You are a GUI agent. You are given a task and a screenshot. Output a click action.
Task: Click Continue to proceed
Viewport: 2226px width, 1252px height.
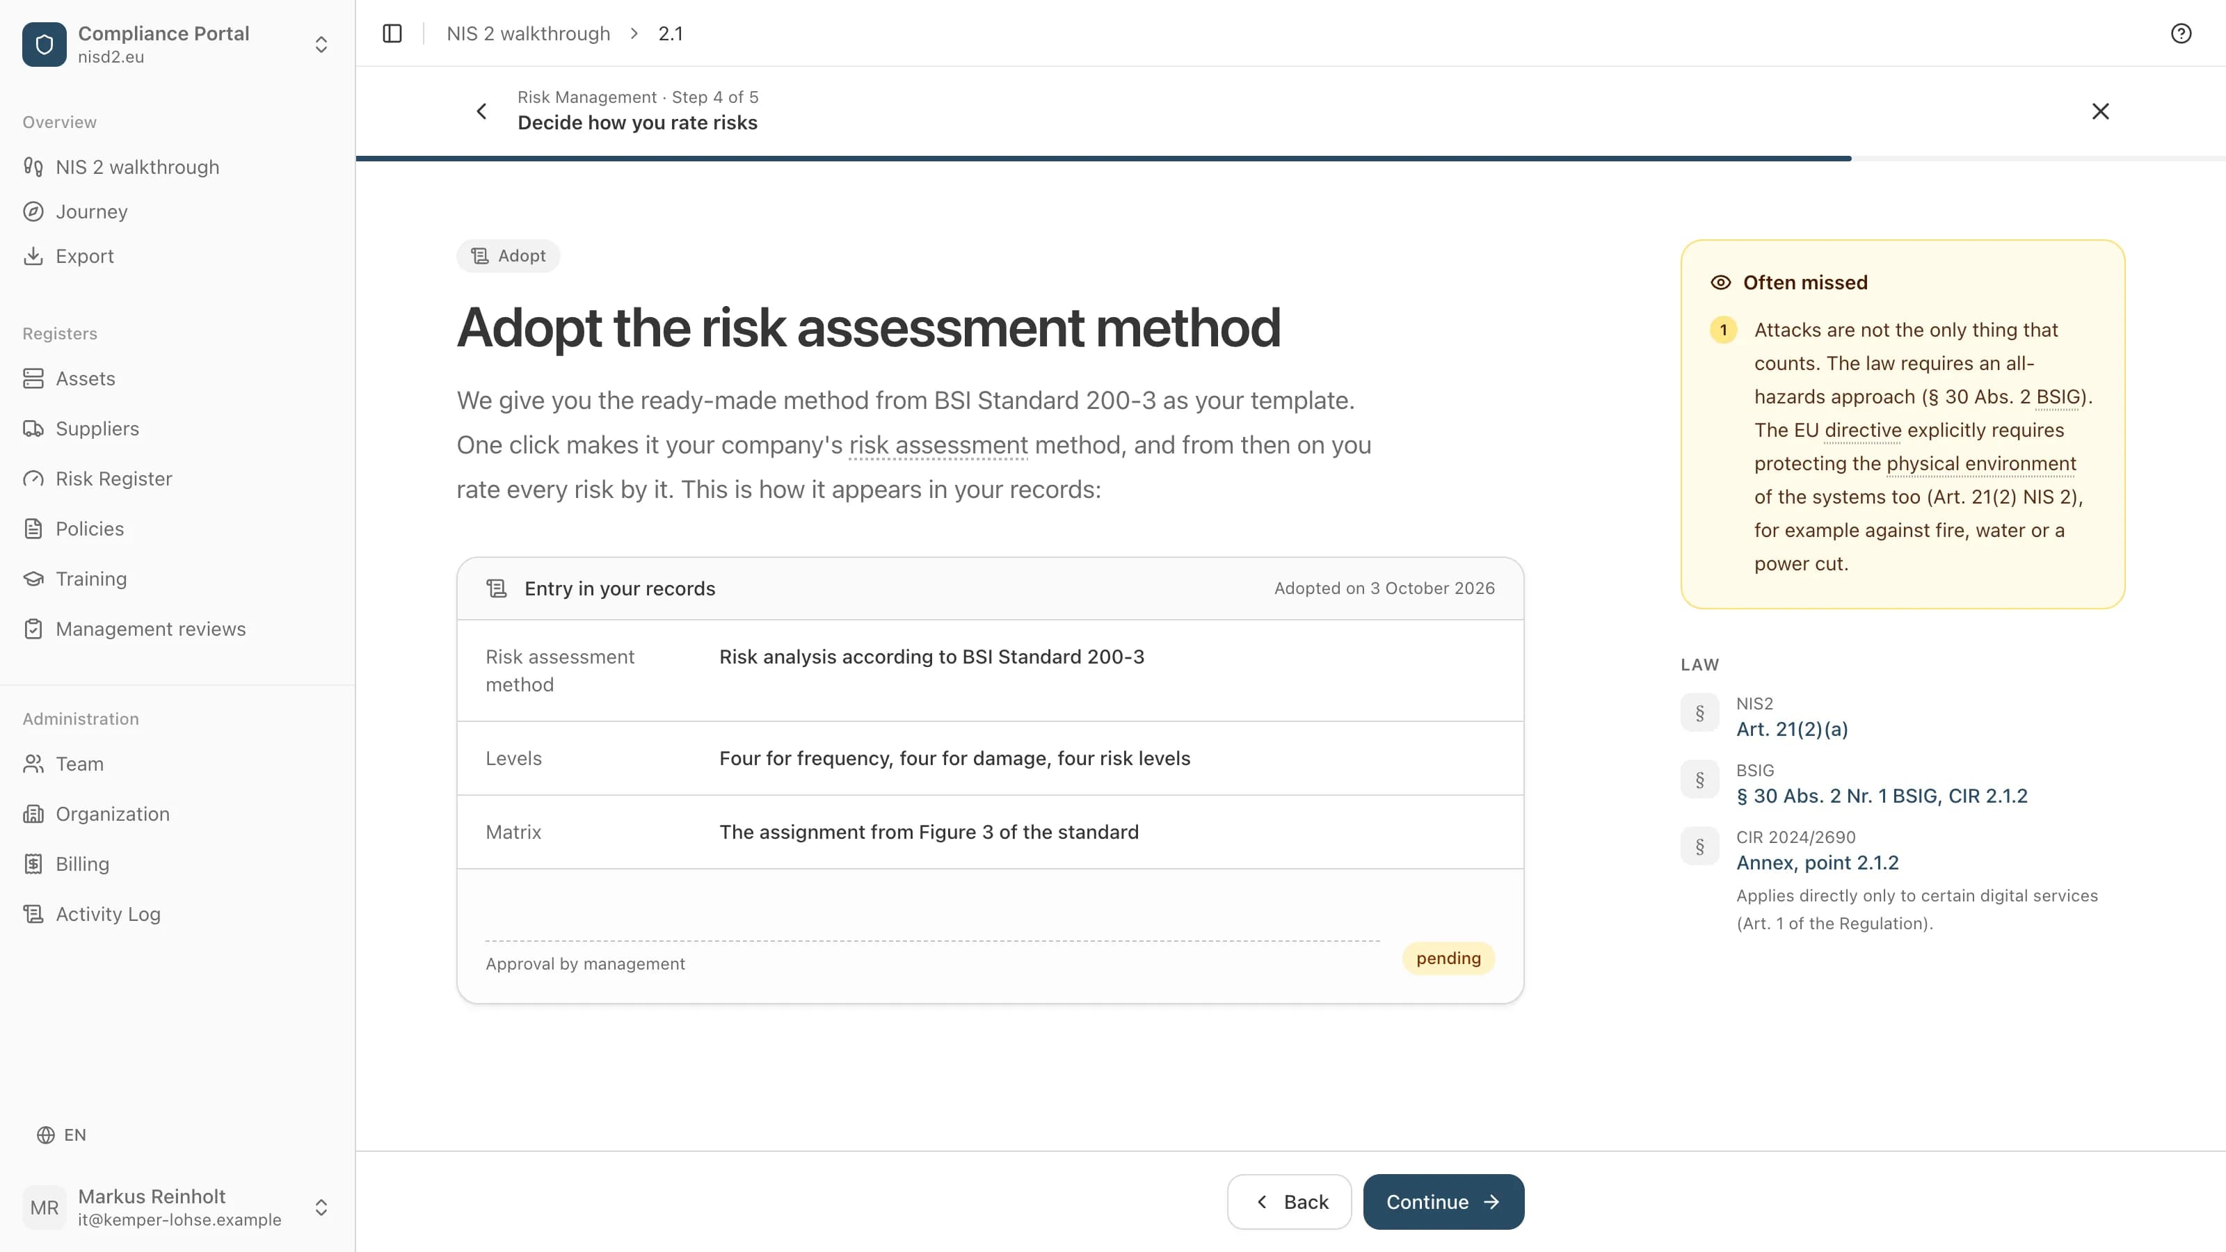click(1443, 1202)
